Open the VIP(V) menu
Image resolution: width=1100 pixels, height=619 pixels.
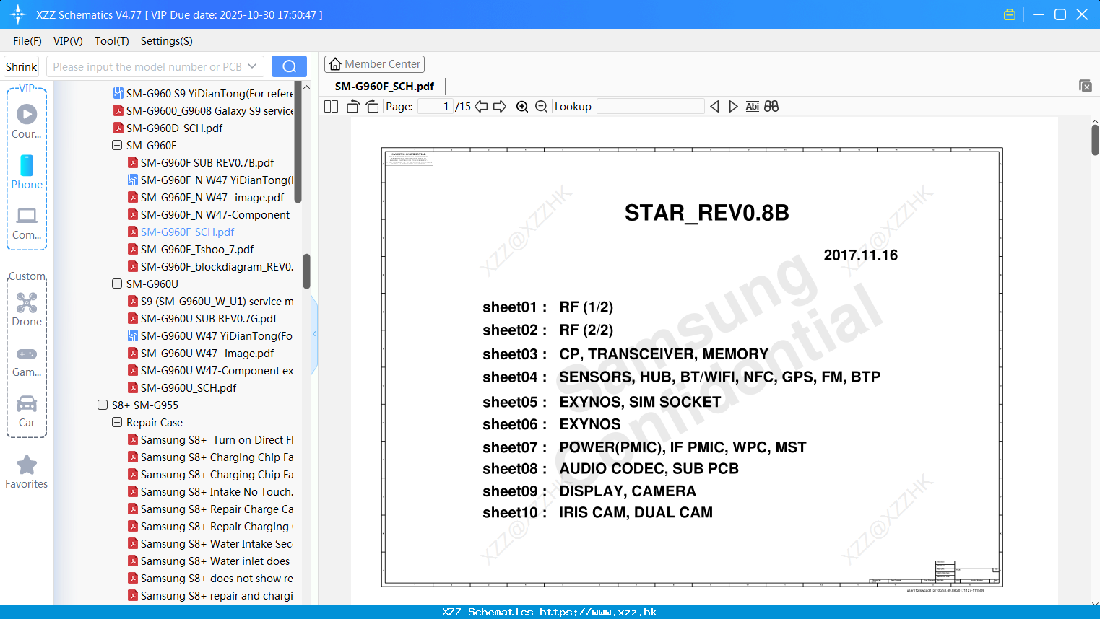pos(68,41)
